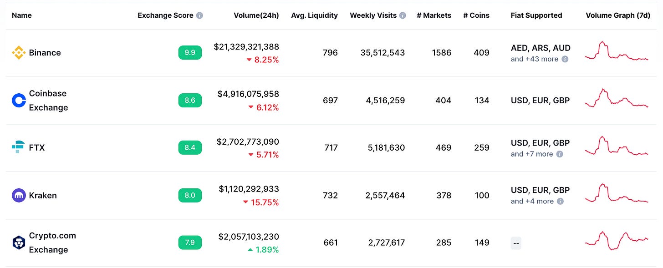
Task: Click avg liquidity 661 for Crypto.com
Action: (331, 243)
